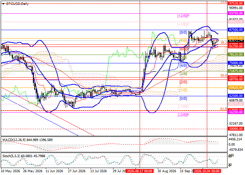Click the 30 Aug 2026 date label
Screen dimensions: 245x175
[167, 171]
